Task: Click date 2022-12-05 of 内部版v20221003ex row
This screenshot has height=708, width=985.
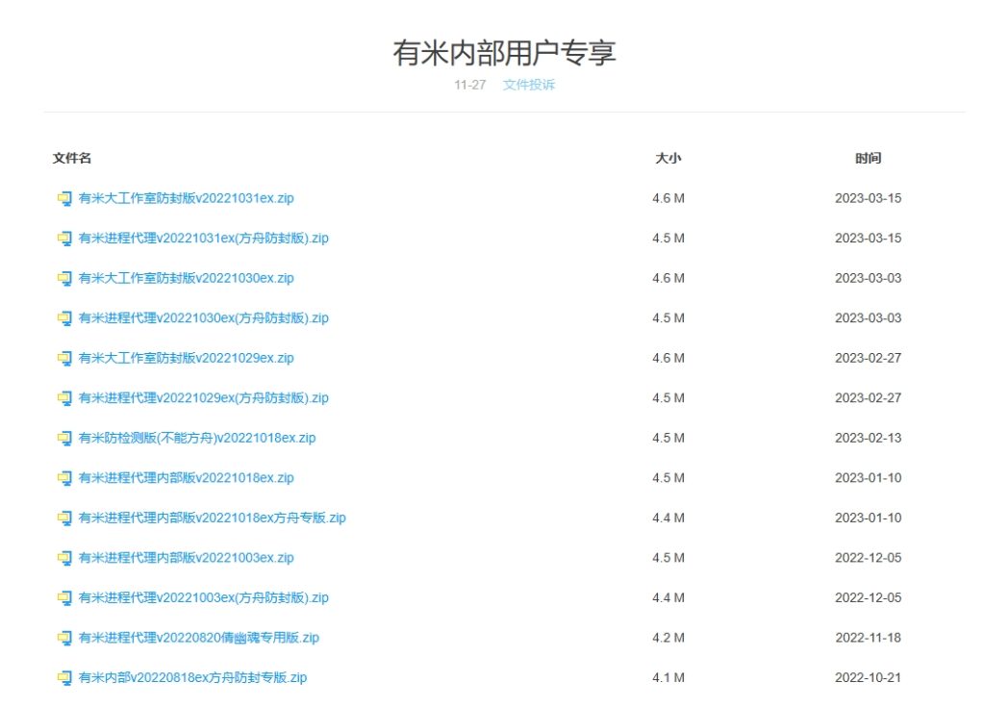Action: (x=869, y=558)
